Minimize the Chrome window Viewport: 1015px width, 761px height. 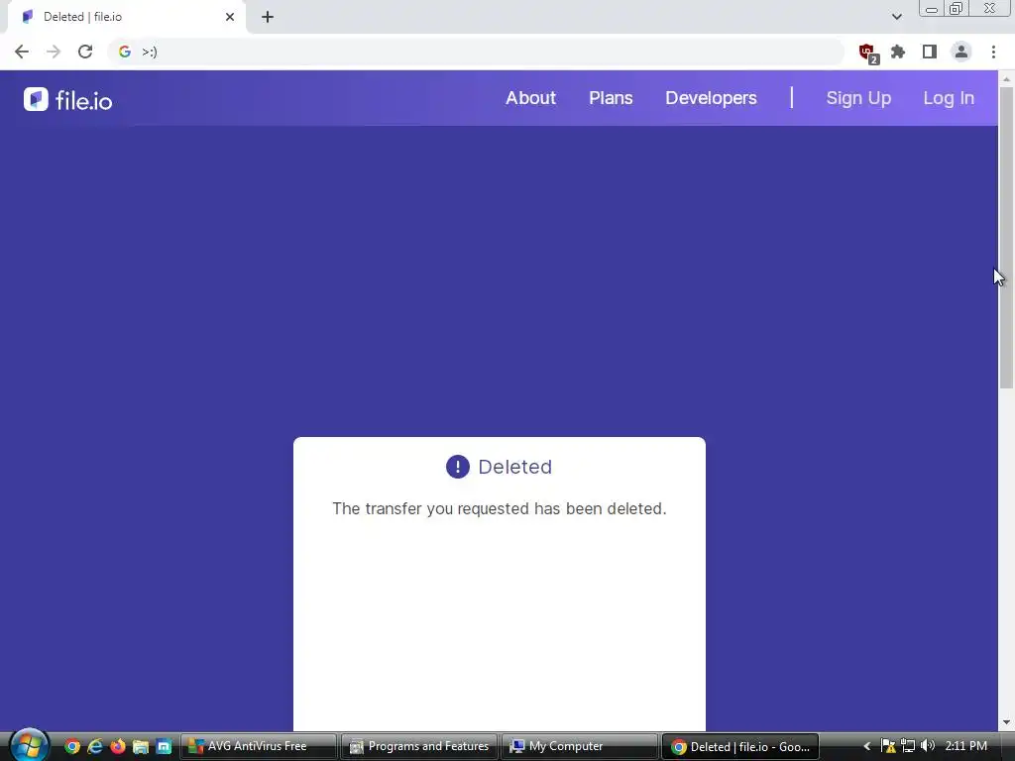coord(932,9)
